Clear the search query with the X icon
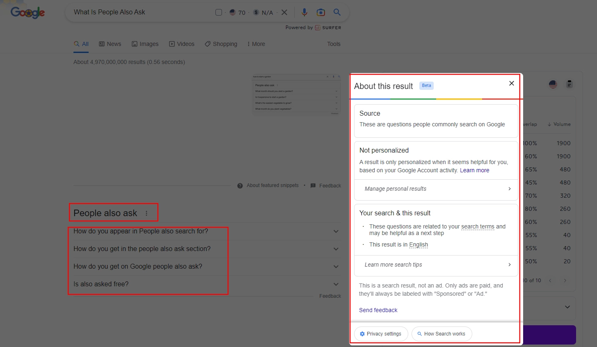 [x=285, y=12]
